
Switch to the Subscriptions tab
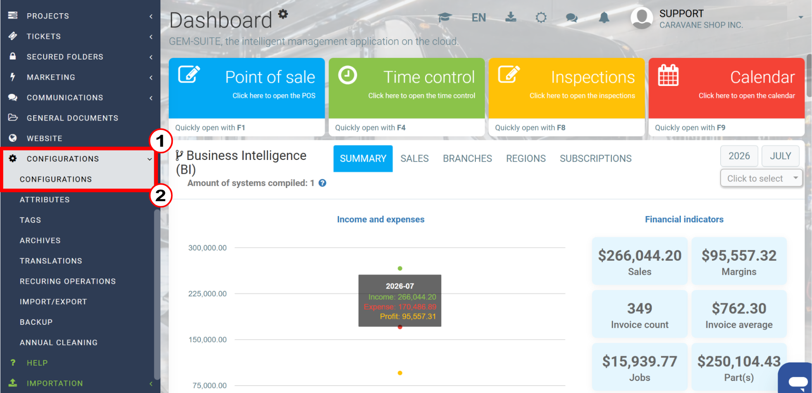596,158
